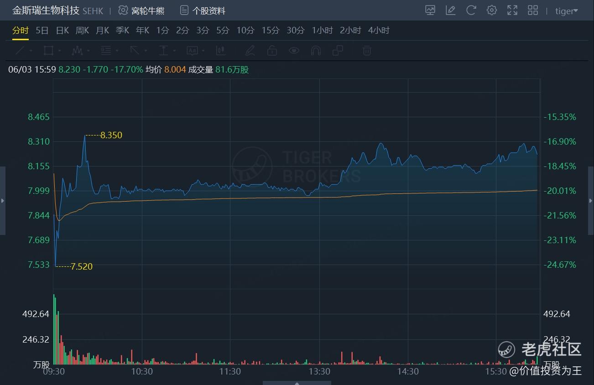Screen dimensions: 594x385
Task: Delete all drawings with trash icon
Action: [367, 50]
